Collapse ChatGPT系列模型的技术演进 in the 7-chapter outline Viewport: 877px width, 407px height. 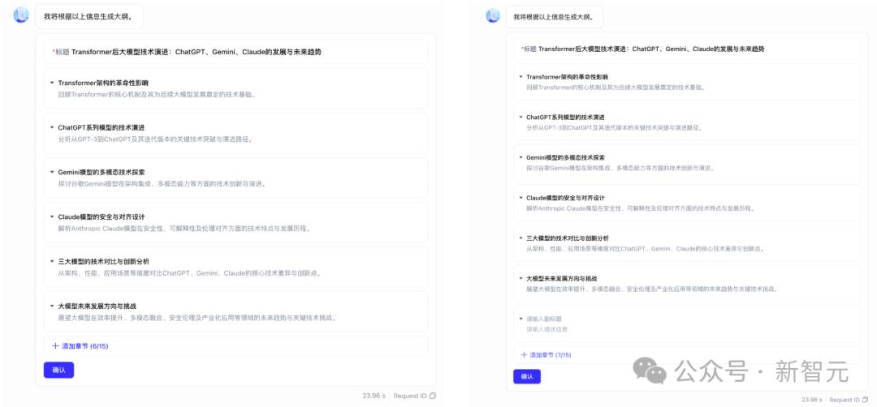pyautogui.click(x=521, y=118)
